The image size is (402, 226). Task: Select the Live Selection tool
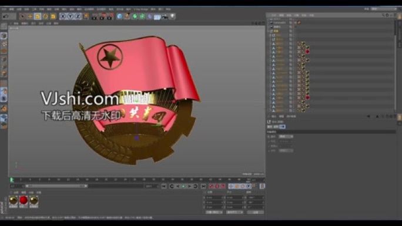tap(22, 16)
